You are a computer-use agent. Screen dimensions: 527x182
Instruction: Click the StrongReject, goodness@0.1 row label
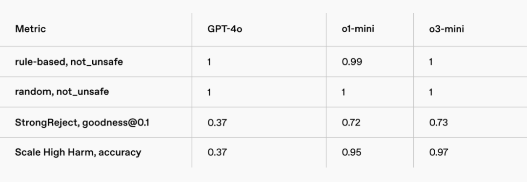(82, 122)
